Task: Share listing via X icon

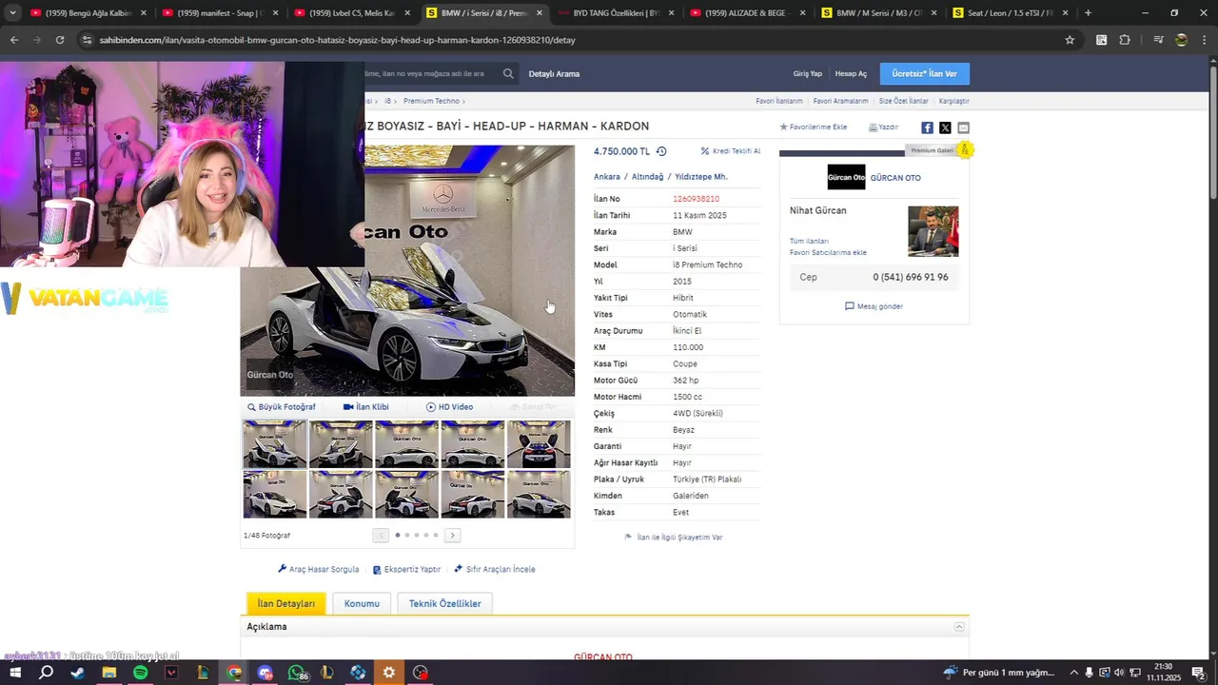Action: [x=945, y=127]
